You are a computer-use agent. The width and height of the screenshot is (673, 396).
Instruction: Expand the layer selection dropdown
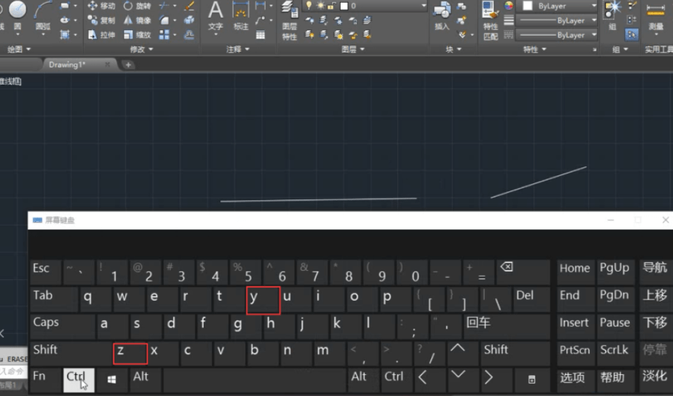[423, 6]
